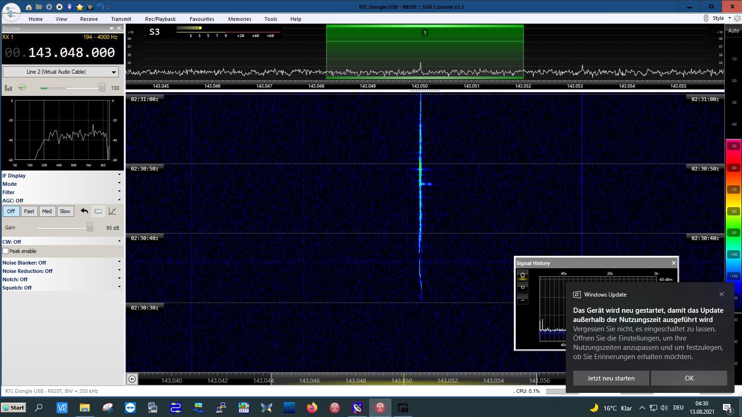The height and width of the screenshot is (417, 742).
Task: Click the AGC reset back arrow icon
Action: point(84,211)
